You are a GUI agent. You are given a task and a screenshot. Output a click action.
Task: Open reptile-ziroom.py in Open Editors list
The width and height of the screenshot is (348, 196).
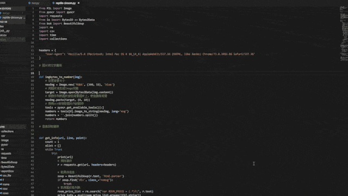[13, 17]
